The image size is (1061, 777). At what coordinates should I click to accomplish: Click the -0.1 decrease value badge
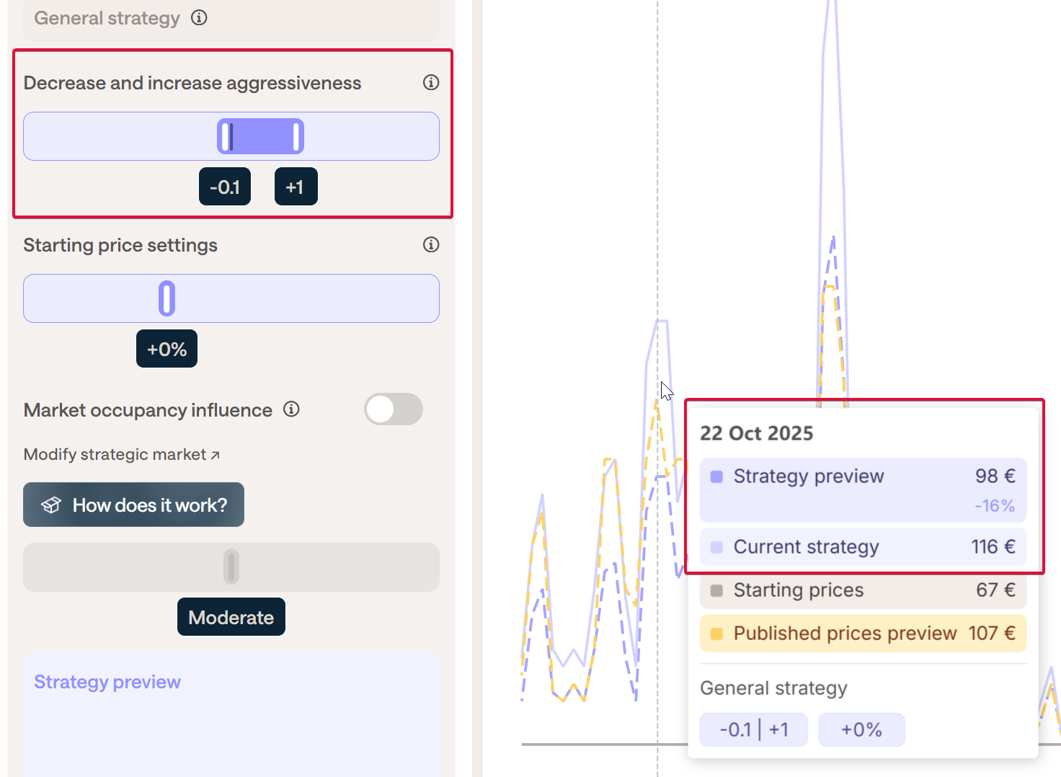click(225, 187)
